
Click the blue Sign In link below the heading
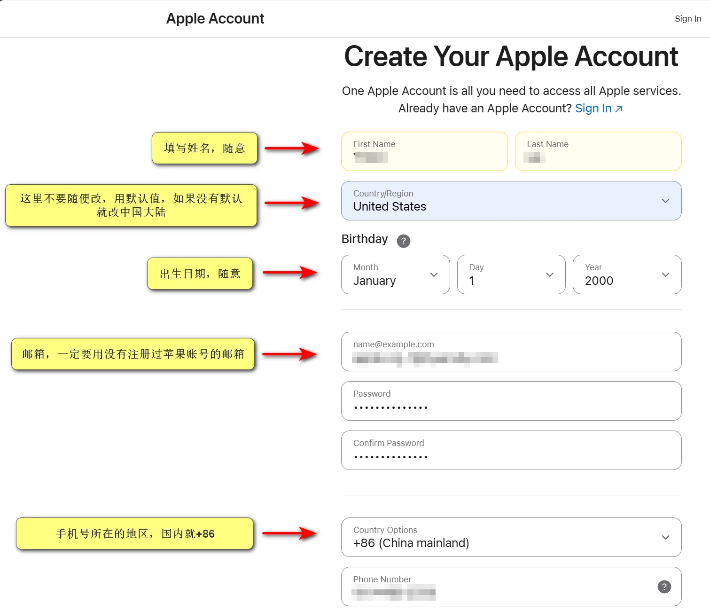tap(593, 109)
